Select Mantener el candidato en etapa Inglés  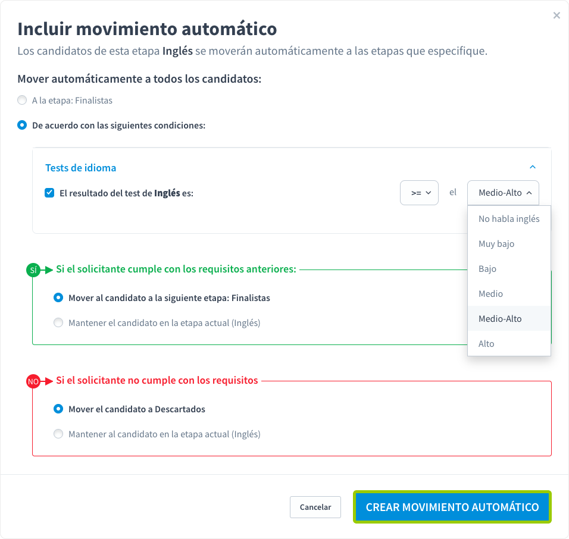[58, 322]
